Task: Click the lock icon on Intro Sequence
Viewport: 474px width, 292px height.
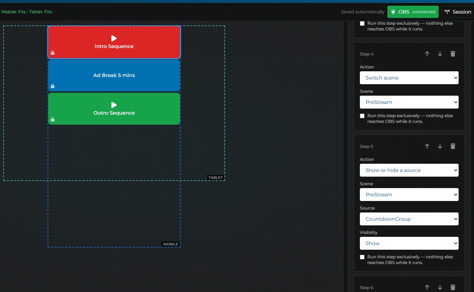Action: pos(53,53)
